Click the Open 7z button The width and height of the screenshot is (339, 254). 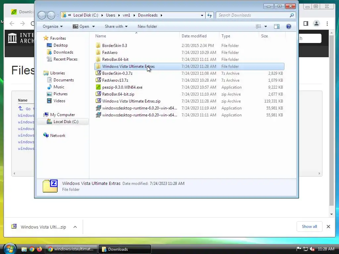click(x=81, y=26)
